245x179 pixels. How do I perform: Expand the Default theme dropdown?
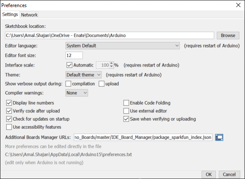(x=83, y=75)
